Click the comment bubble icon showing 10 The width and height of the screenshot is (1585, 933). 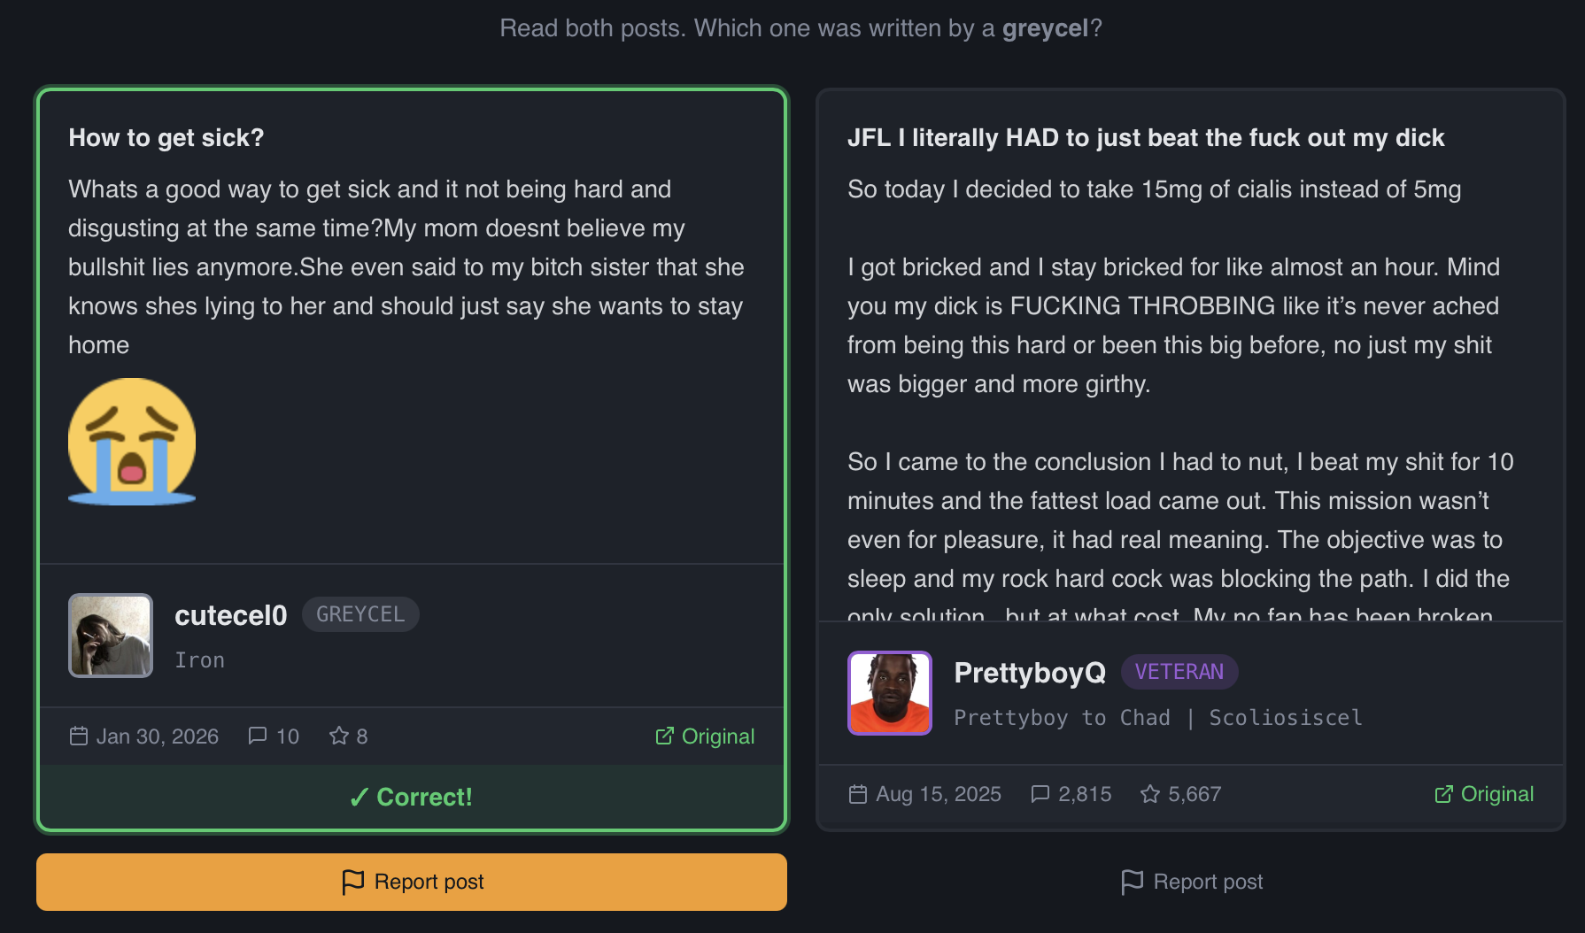tap(258, 736)
